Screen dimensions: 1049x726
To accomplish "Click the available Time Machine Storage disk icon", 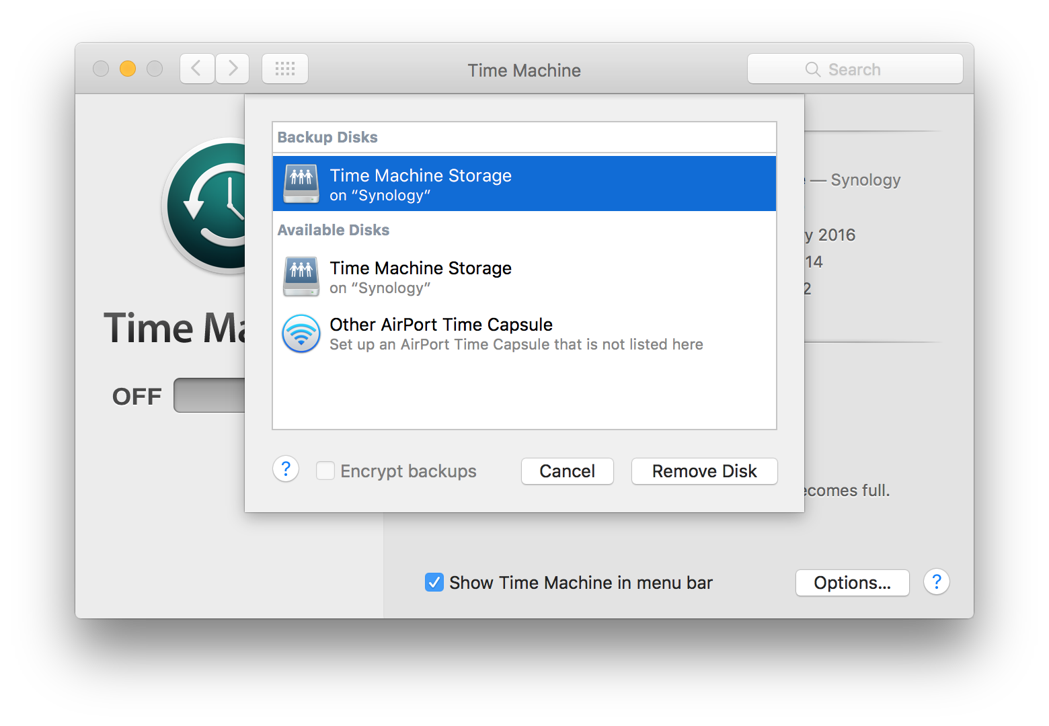I will (301, 276).
